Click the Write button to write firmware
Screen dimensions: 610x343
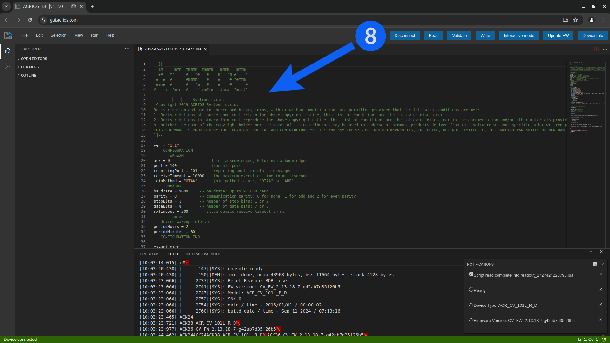[x=485, y=35]
